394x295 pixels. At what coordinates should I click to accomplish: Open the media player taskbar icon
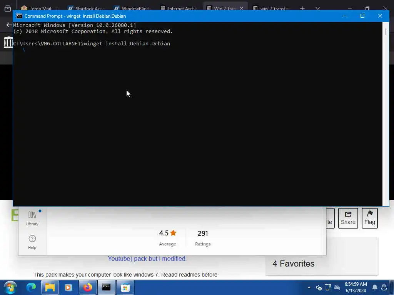[68, 287]
